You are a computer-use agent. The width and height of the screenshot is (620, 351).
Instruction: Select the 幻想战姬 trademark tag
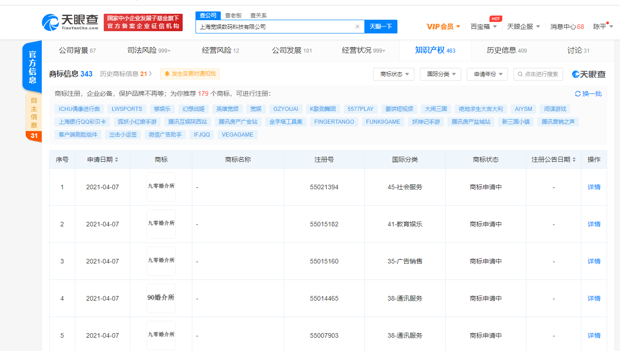click(x=193, y=109)
